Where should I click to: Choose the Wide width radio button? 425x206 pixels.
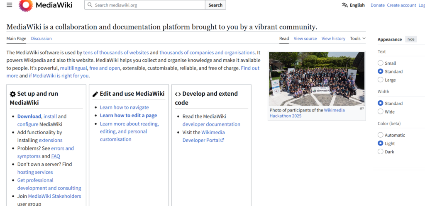[x=380, y=112]
